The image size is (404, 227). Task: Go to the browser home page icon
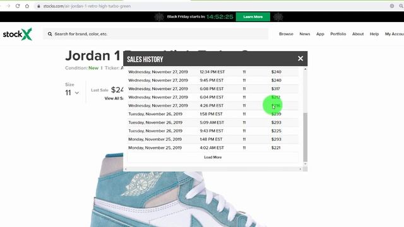point(27,6)
